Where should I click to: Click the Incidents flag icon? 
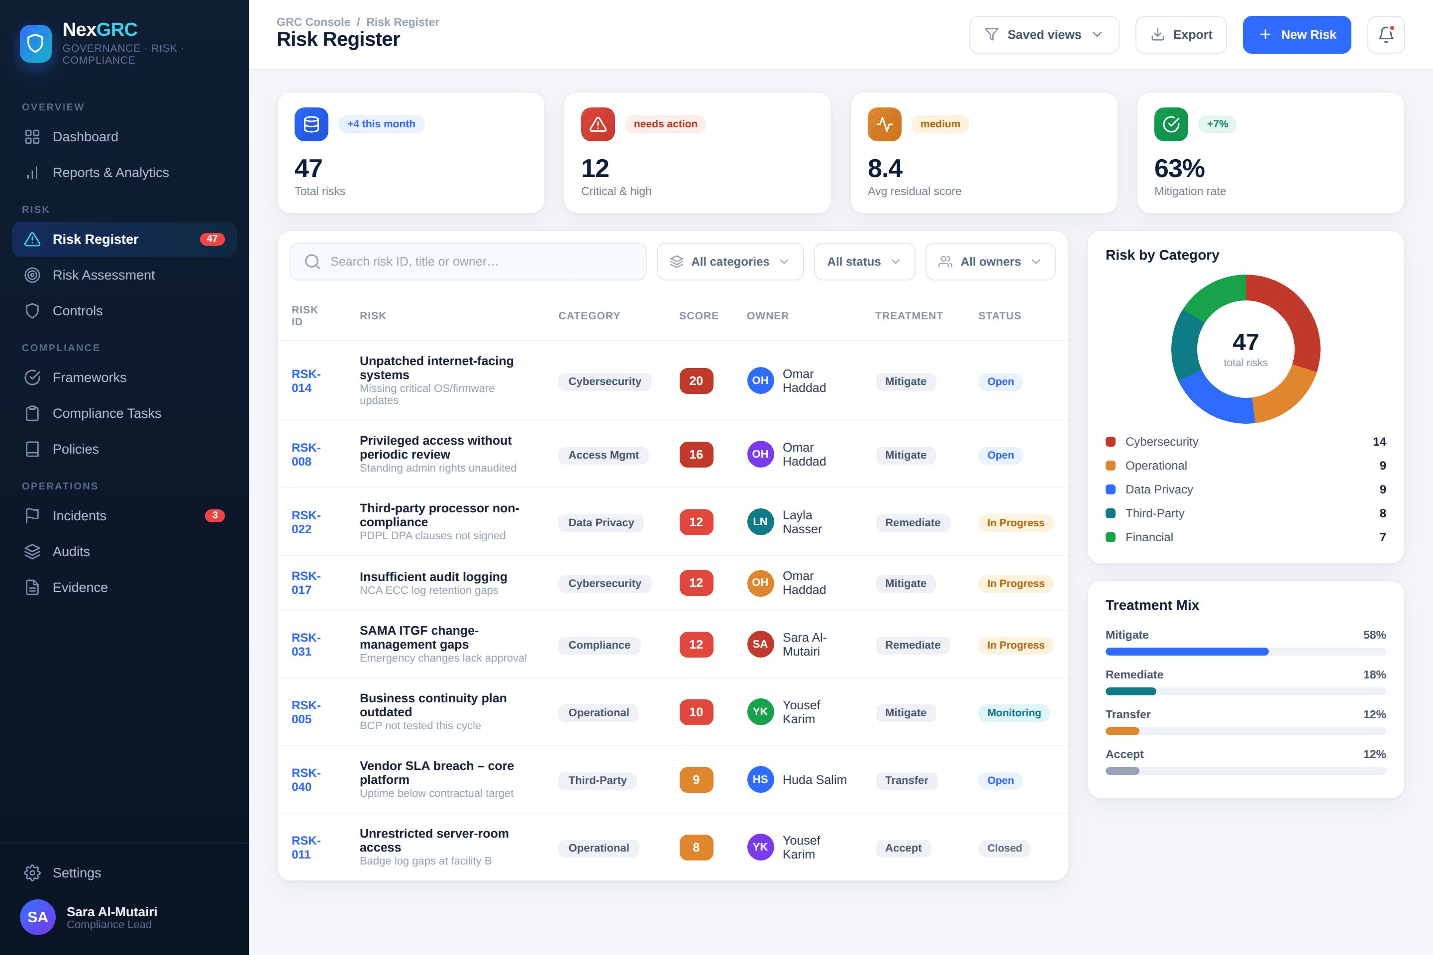click(32, 516)
